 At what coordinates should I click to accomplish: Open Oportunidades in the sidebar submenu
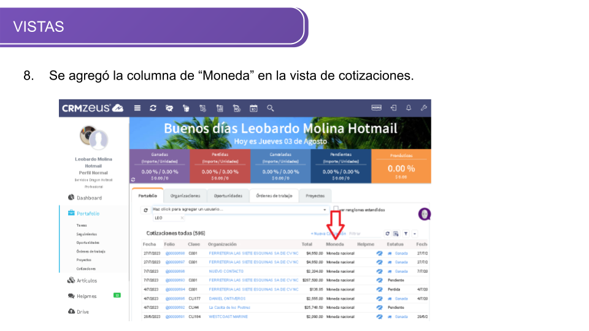88,243
